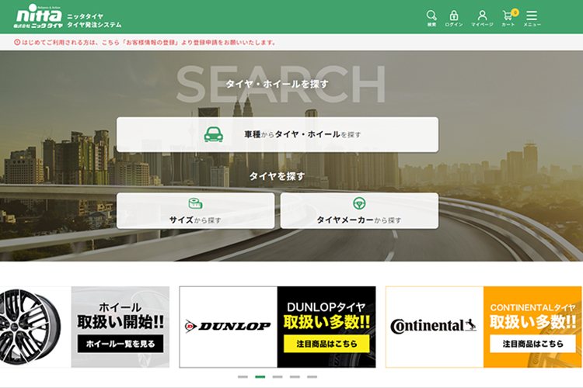This screenshot has height=388, width=583.
Task: Click the タイヤ・ホイールを探す heading
Action: click(278, 84)
